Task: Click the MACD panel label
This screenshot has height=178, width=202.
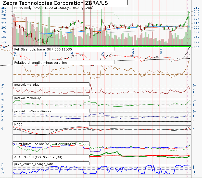Action: [18, 124]
